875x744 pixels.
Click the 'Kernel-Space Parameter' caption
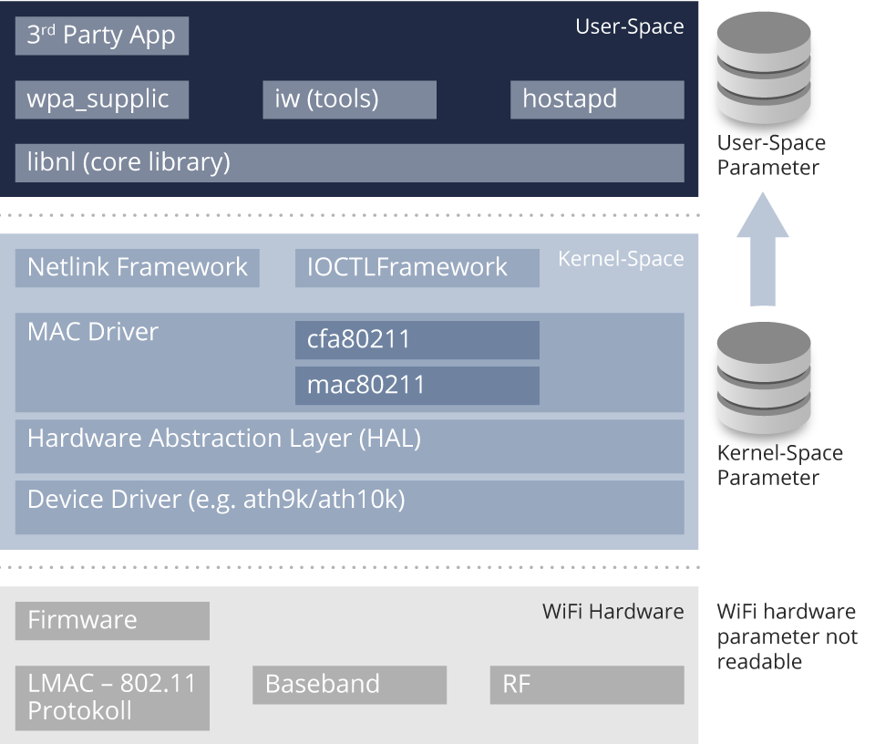[780, 466]
